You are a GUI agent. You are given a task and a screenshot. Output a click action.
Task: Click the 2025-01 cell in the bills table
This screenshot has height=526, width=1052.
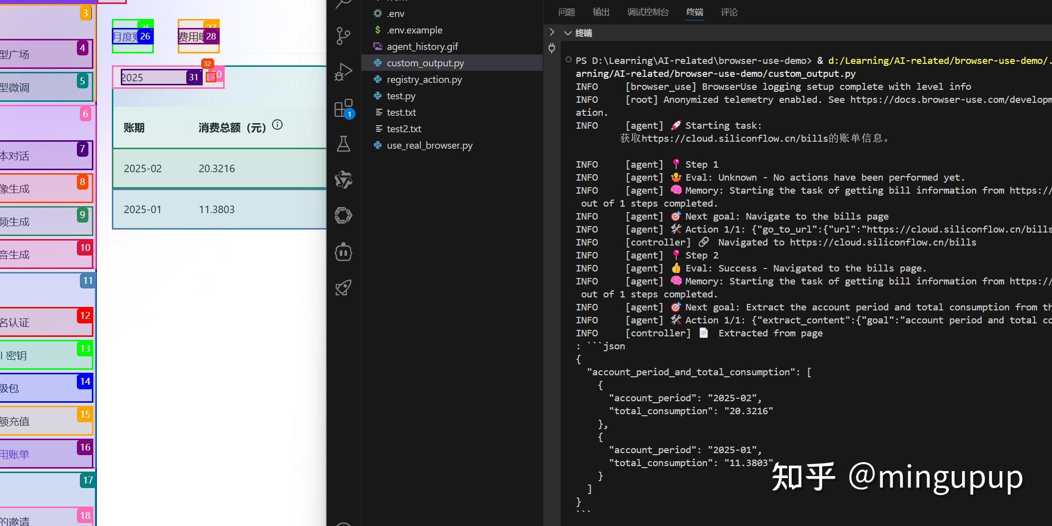(x=143, y=210)
